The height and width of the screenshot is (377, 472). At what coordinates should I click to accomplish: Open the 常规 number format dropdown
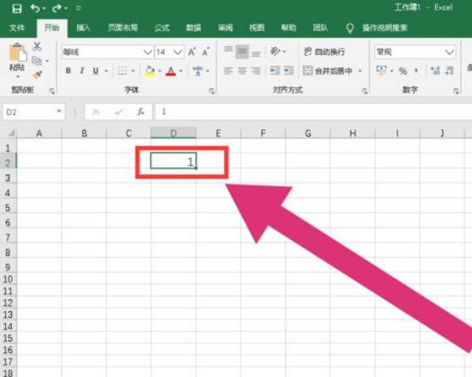point(450,53)
